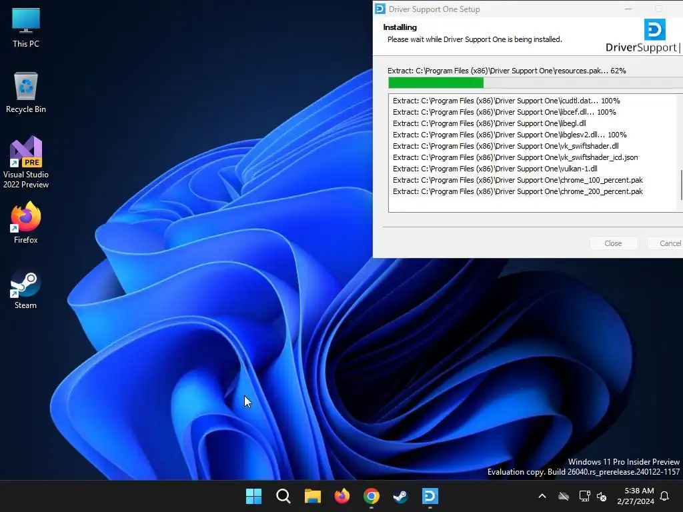Click the Driver Support One Setup title icon

pyautogui.click(x=380, y=9)
